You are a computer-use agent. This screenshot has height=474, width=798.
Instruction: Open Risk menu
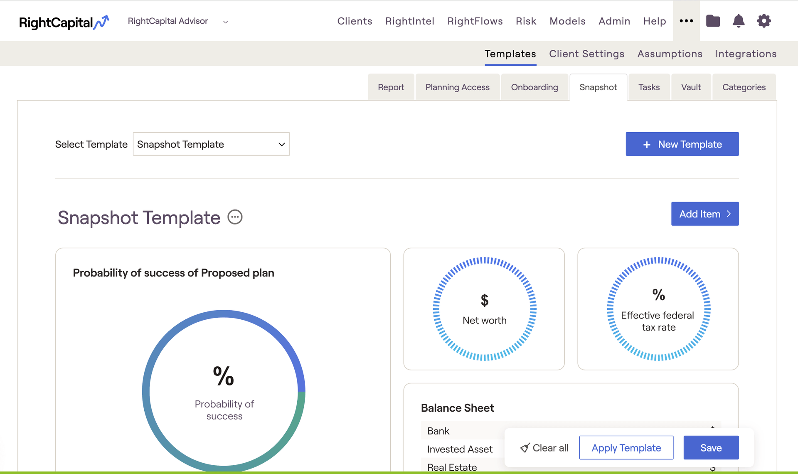tap(526, 21)
